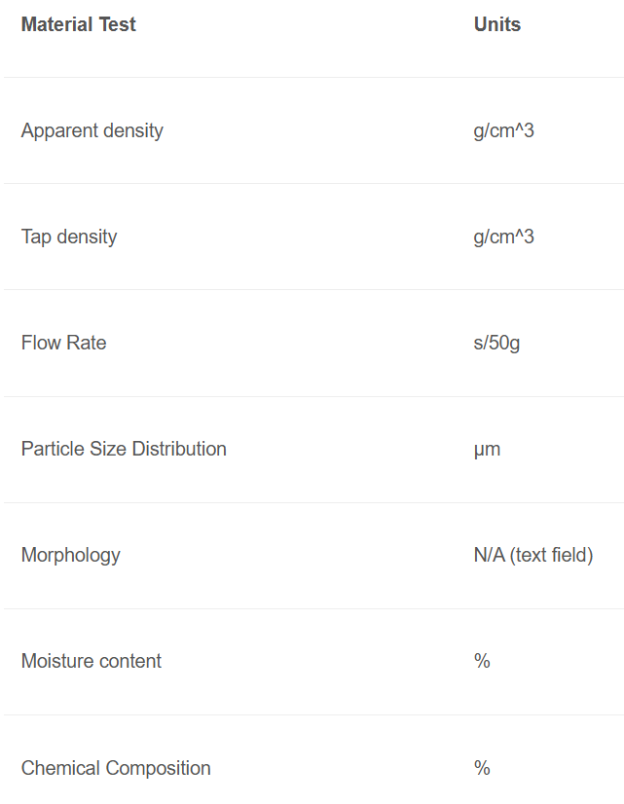Click the word Distribution in Particle row

point(179,449)
